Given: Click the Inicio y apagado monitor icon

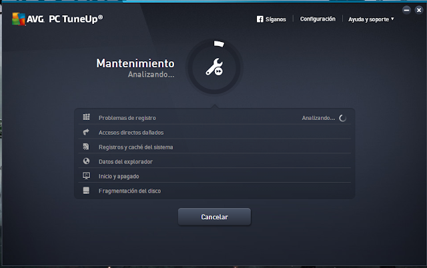Looking at the screenshot, I should (x=86, y=176).
